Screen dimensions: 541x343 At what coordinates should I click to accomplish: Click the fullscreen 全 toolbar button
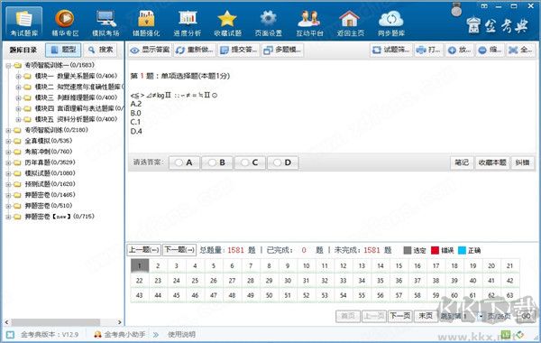coord(520,50)
